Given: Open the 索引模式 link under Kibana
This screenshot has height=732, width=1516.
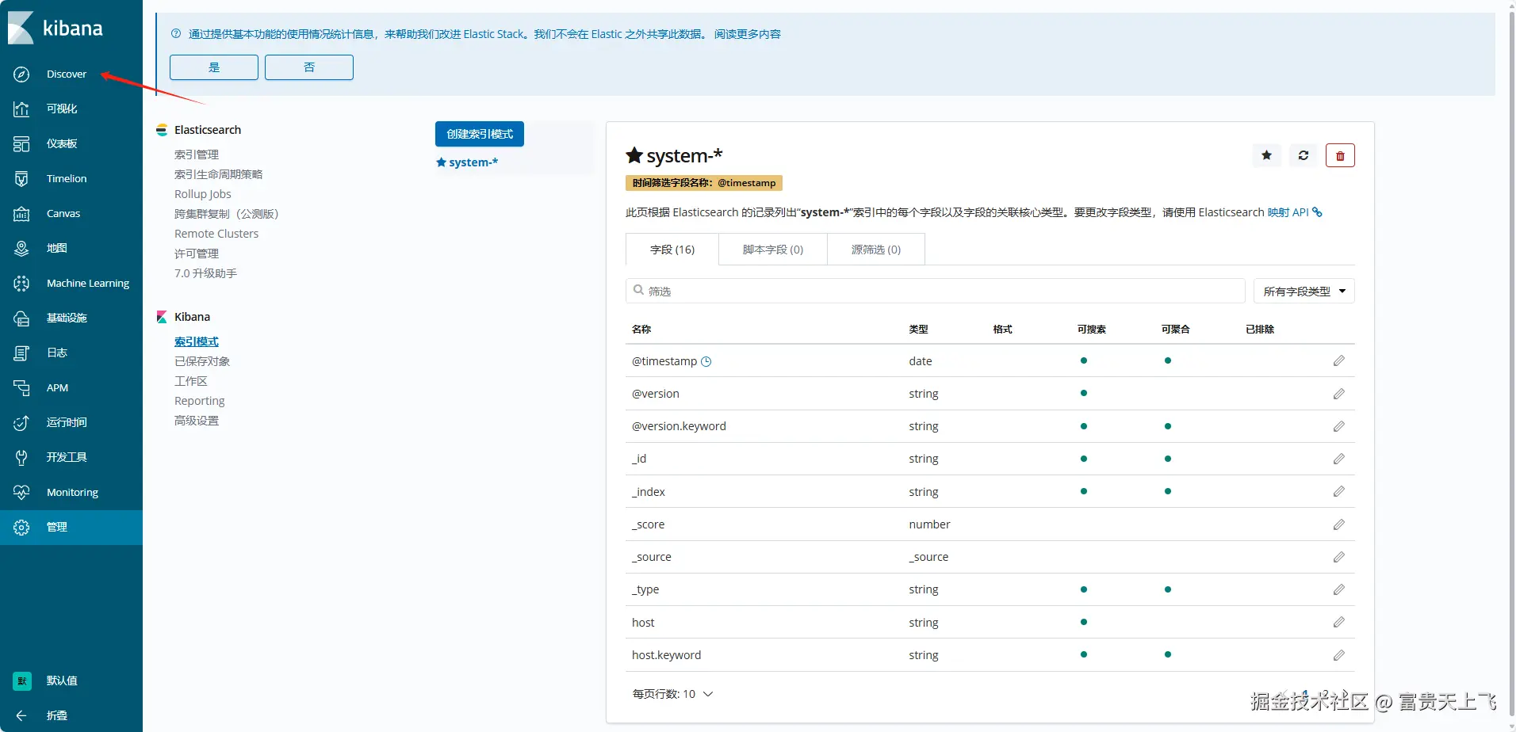Looking at the screenshot, I should pyautogui.click(x=197, y=341).
